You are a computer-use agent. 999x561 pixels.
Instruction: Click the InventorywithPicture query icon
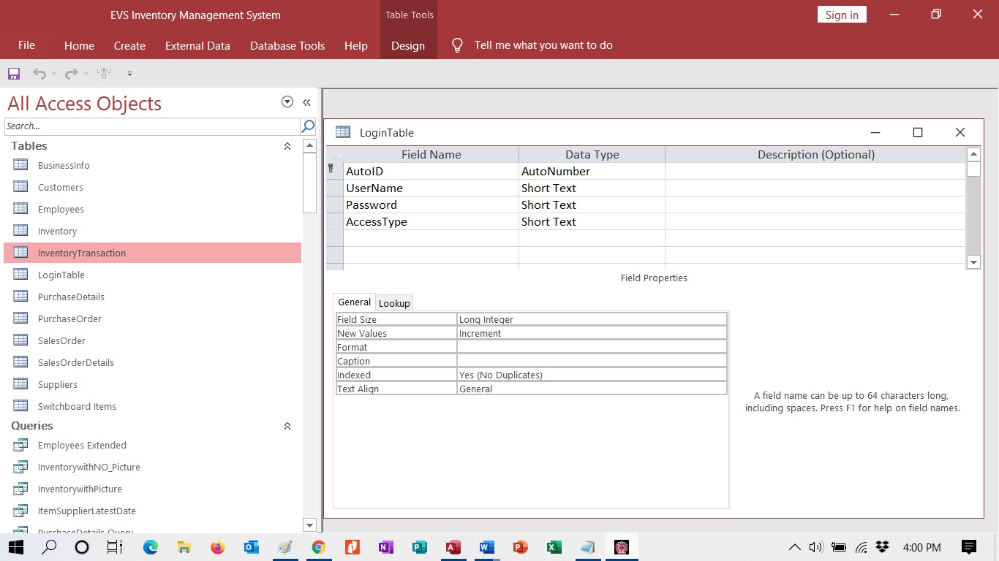coord(20,489)
